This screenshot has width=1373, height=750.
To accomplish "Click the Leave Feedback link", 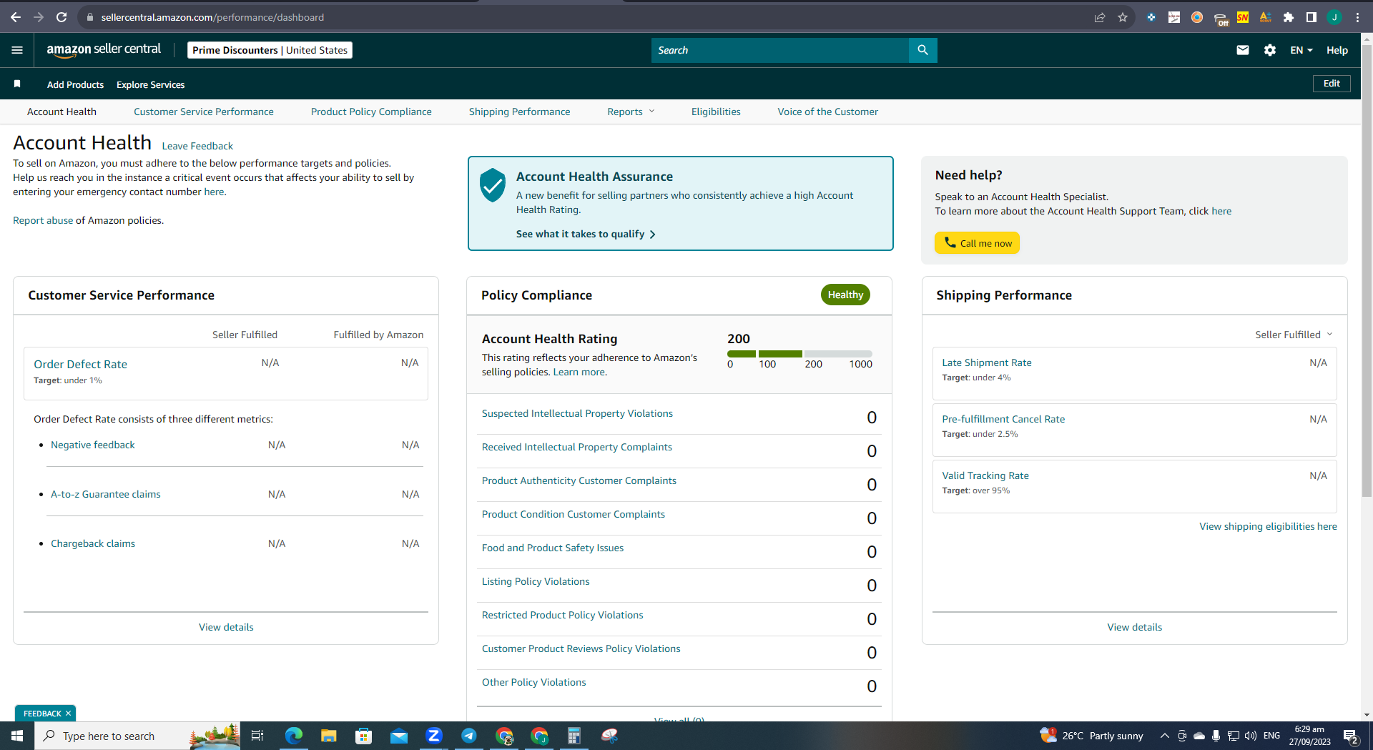I will point(197,146).
